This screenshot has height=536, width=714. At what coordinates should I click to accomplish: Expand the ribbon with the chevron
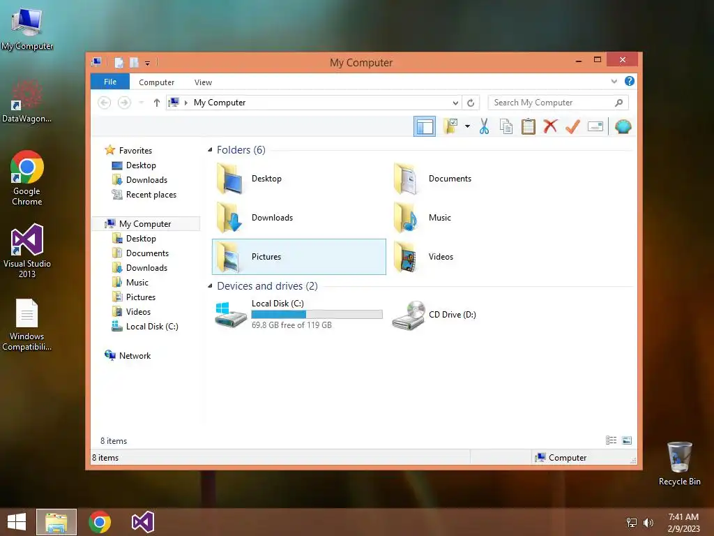(x=614, y=81)
